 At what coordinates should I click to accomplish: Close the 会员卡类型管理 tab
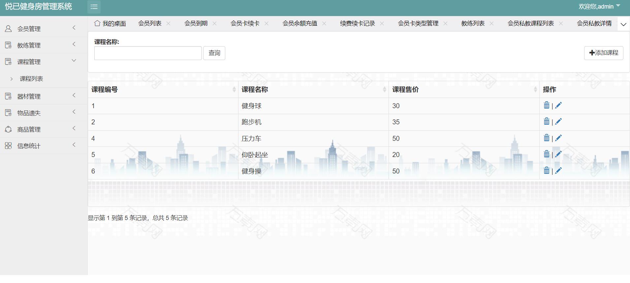(446, 23)
